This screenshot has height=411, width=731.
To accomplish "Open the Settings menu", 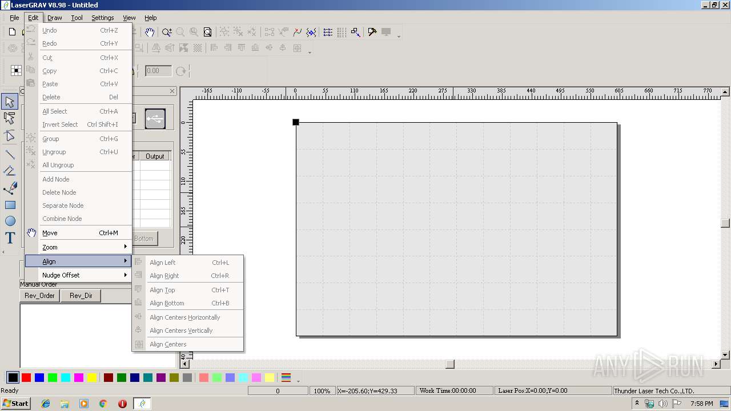I will [103, 18].
